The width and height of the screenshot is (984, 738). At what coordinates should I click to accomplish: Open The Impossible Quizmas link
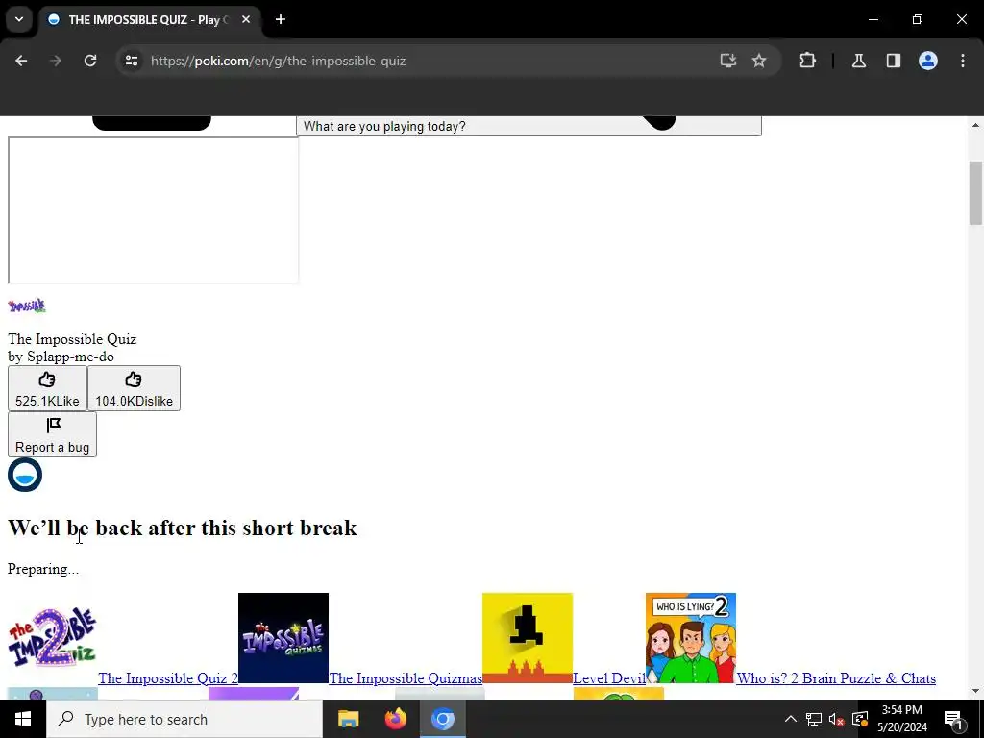click(406, 678)
